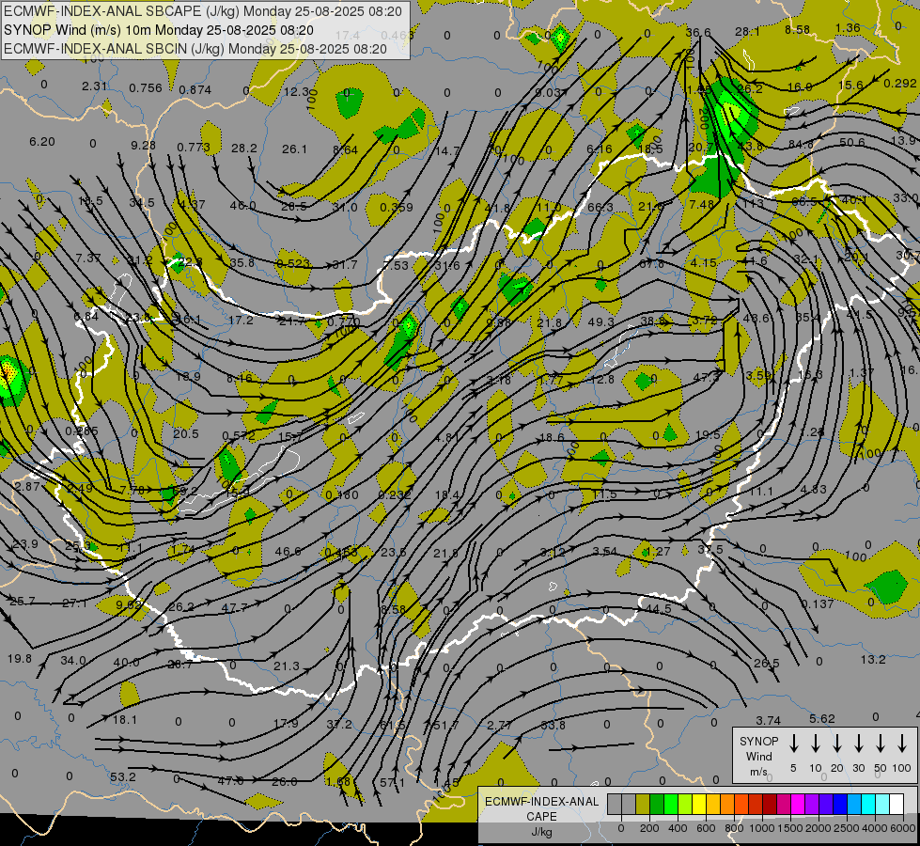Click the wind arrow above 100 in SYNOP legend
This screenshot has height=846, width=920.
click(x=902, y=743)
